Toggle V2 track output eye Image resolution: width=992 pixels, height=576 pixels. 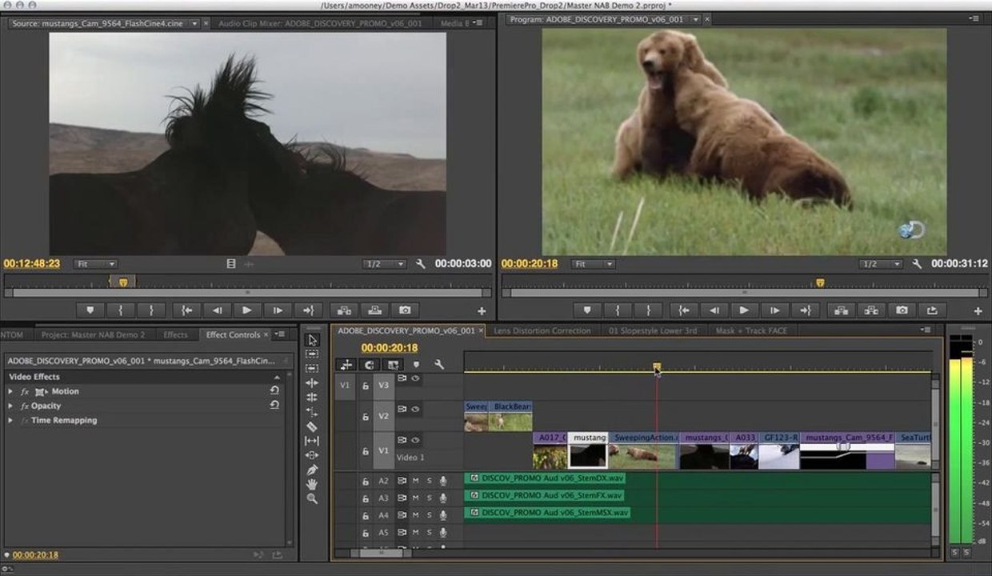[x=416, y=409]
